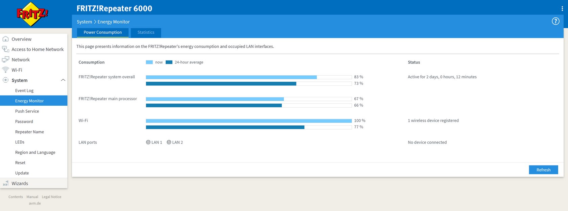Click the LAN 2 port indicator
Viewport: 568px width, 211px height.
(169, 142)
